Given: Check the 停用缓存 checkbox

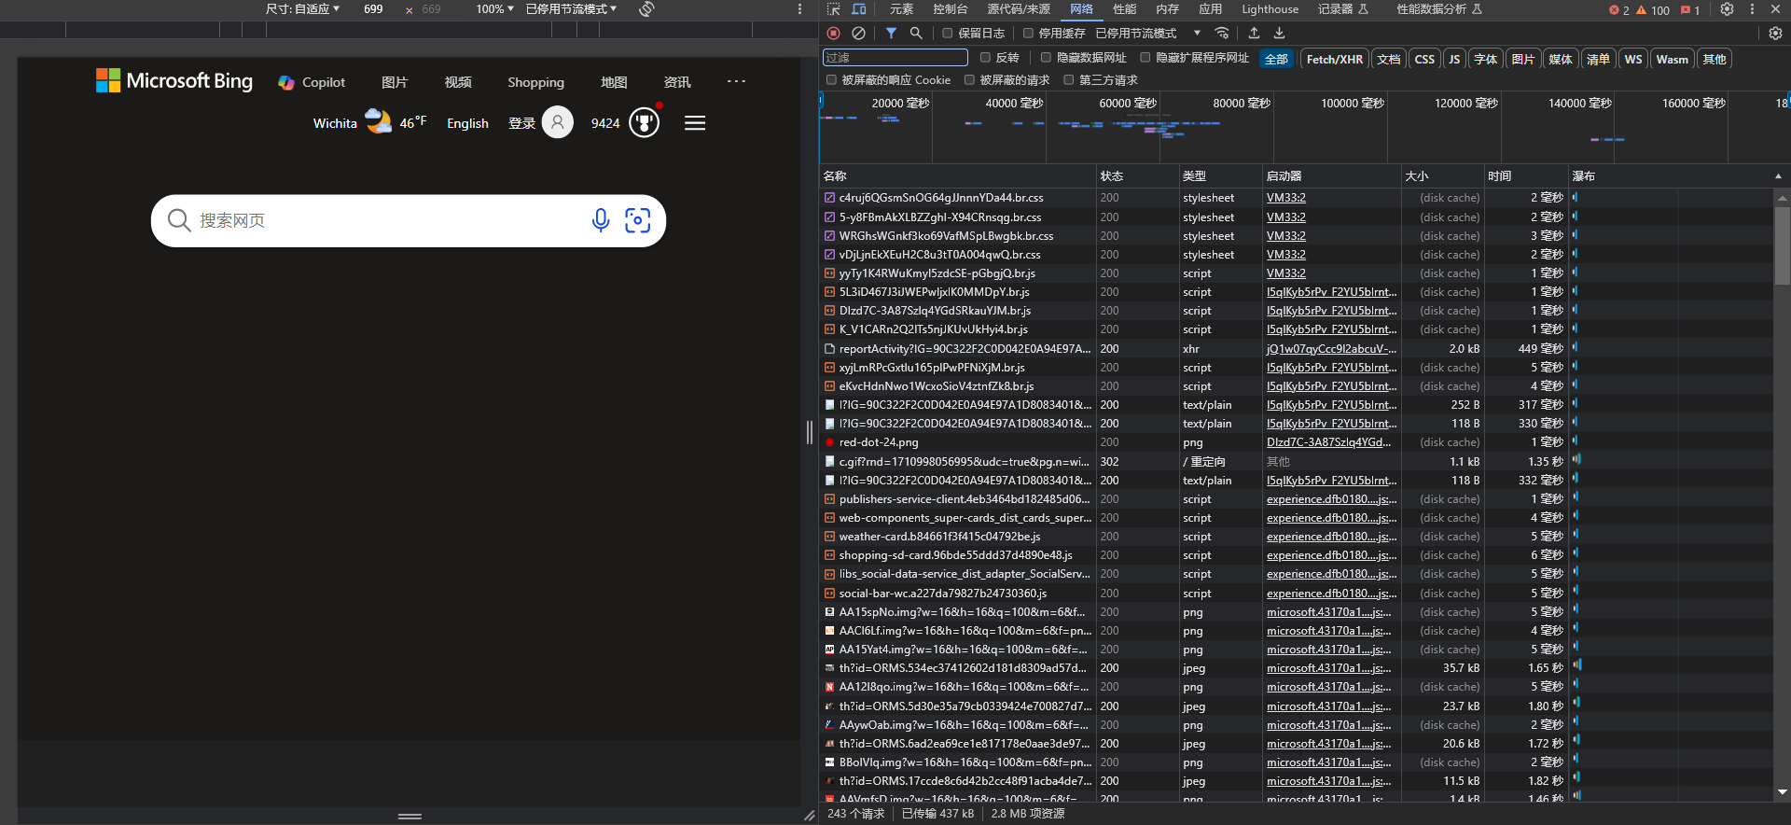Looking at the screenshot, I should pyautogui.click(x=1028, y=34).
